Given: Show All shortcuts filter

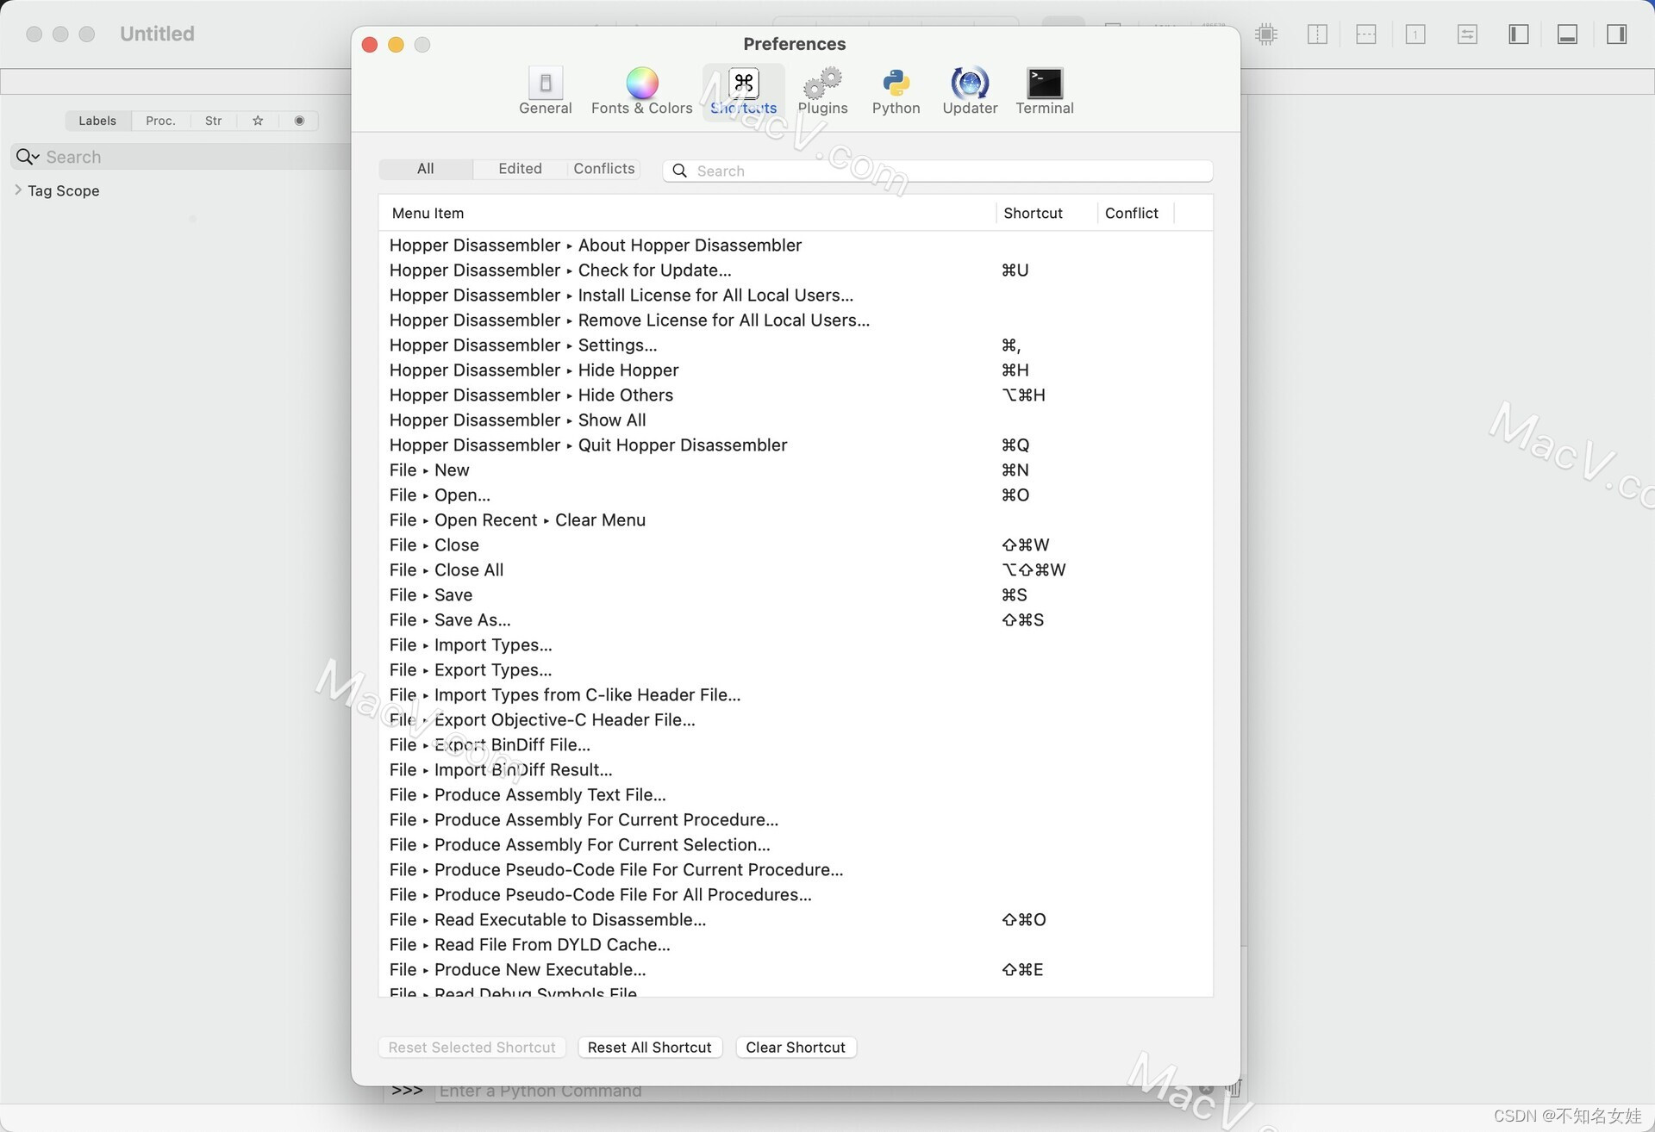Looking at the screenshot, I should click(x=426, y=169).
